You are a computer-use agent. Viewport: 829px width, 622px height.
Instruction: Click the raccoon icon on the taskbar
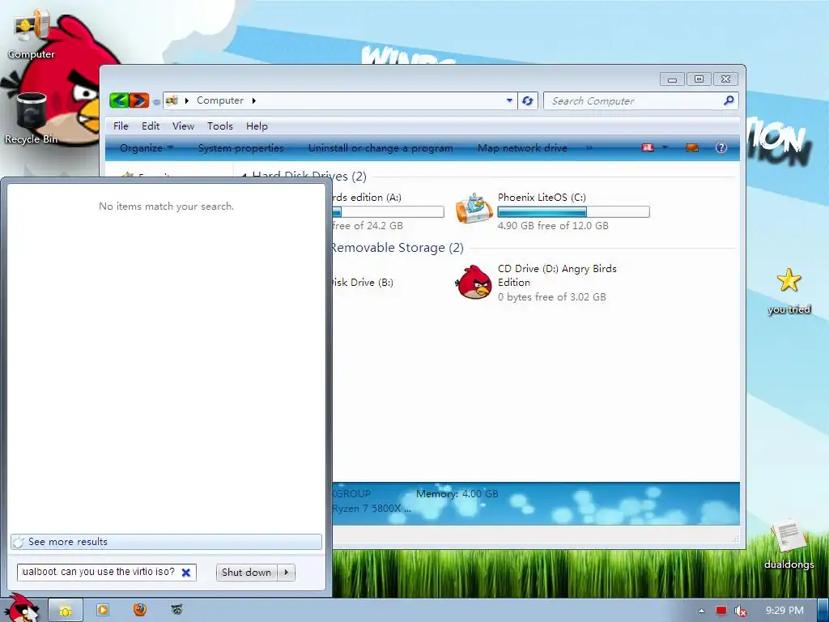tap(177, 610)
